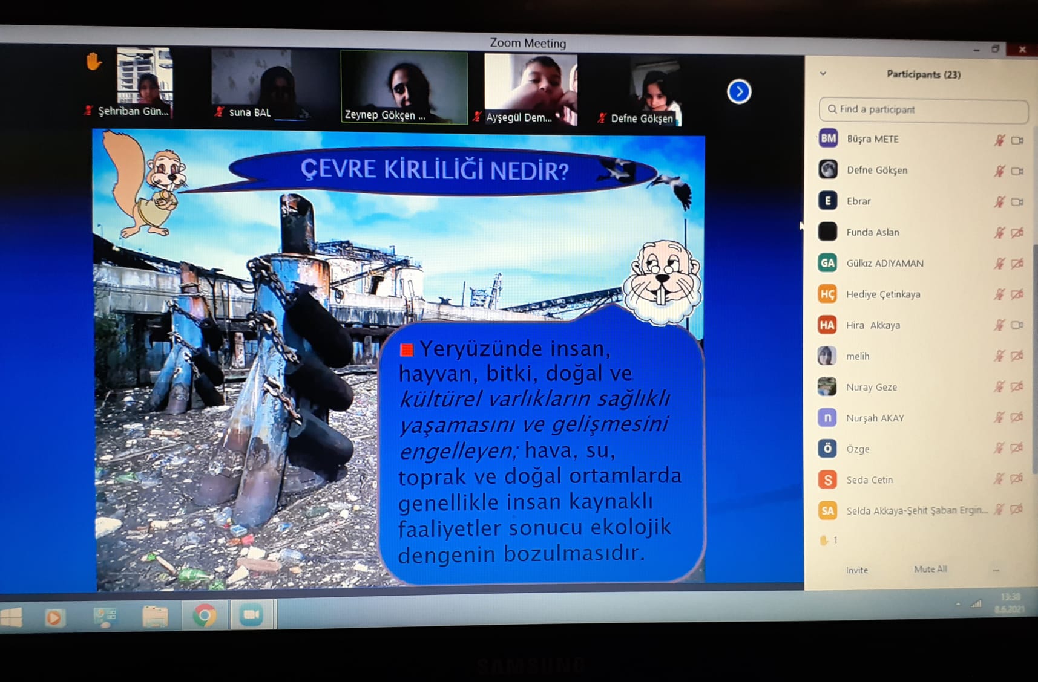
Task: Click Mute All button
Action: click(x=930, y=569)
